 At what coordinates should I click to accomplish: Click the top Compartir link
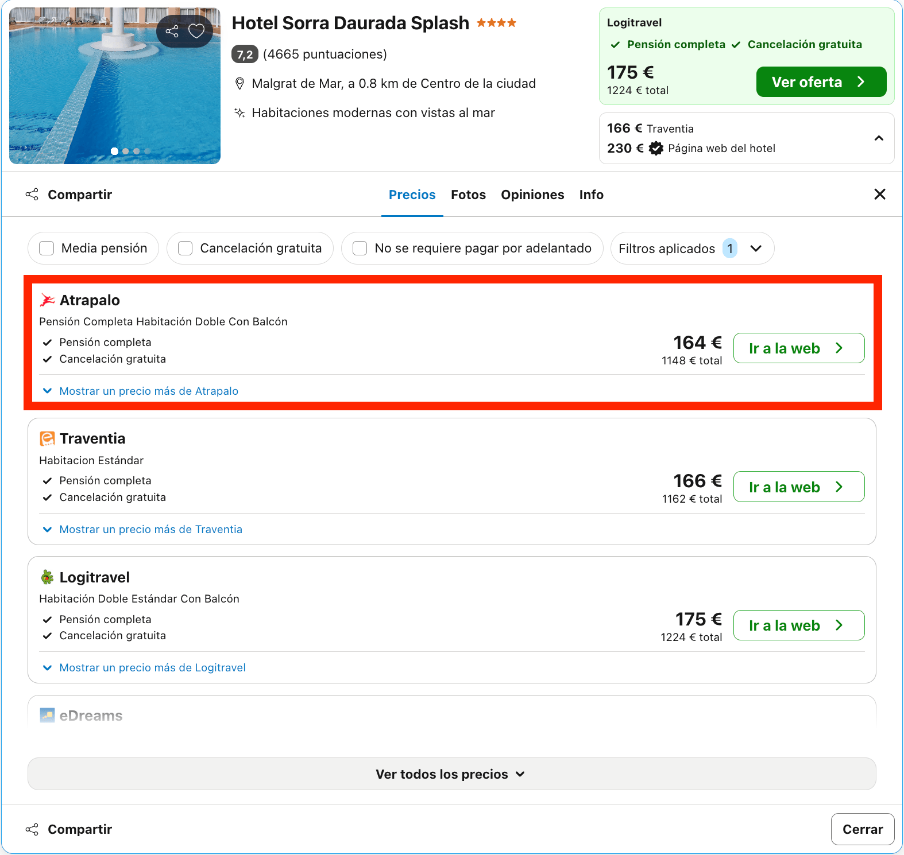[x=80, y=195]
